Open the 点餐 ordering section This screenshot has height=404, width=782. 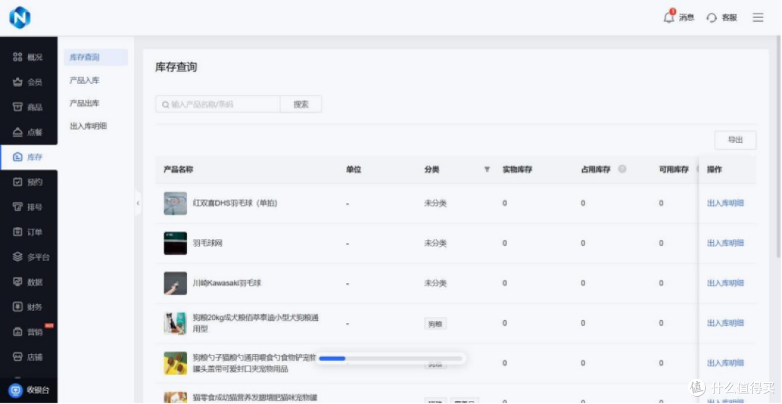point(28,132)
